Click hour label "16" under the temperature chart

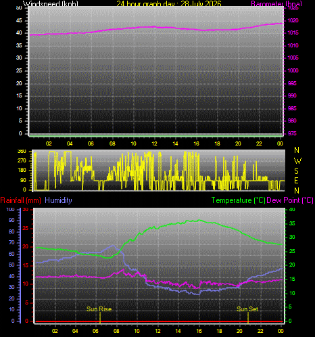tap(199, 331)
